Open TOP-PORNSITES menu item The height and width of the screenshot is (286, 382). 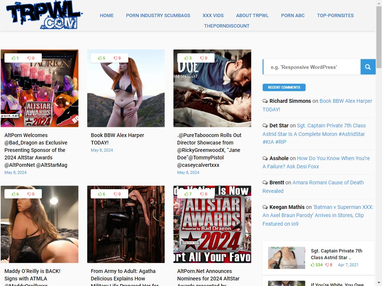coord(335,15)
